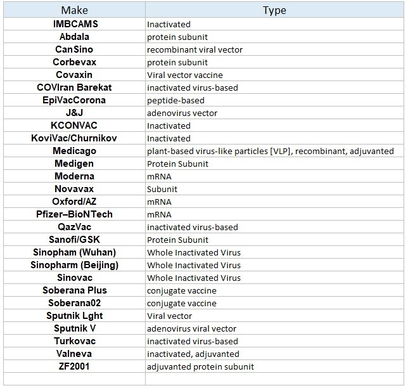Click the Moderna cell

tap(74, 176)
